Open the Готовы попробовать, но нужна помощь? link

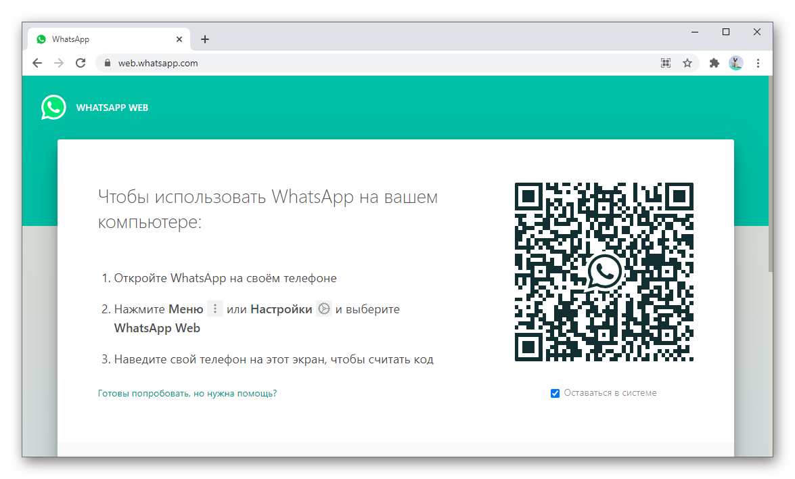[x=187, y=393]
